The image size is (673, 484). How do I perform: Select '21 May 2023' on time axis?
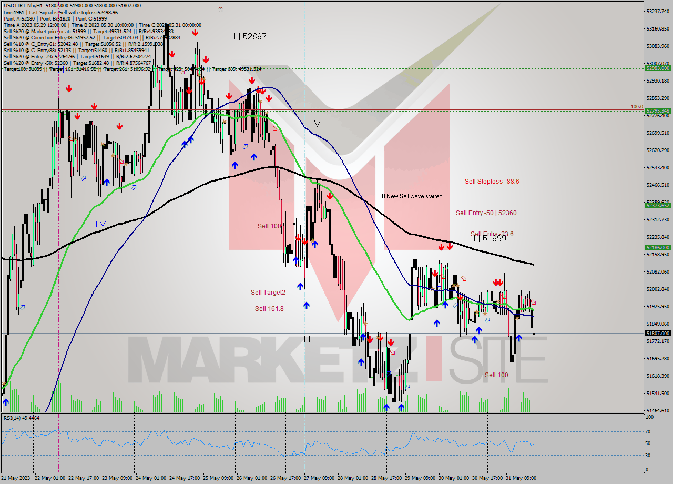pyautogui.click(x=16, y=478)
